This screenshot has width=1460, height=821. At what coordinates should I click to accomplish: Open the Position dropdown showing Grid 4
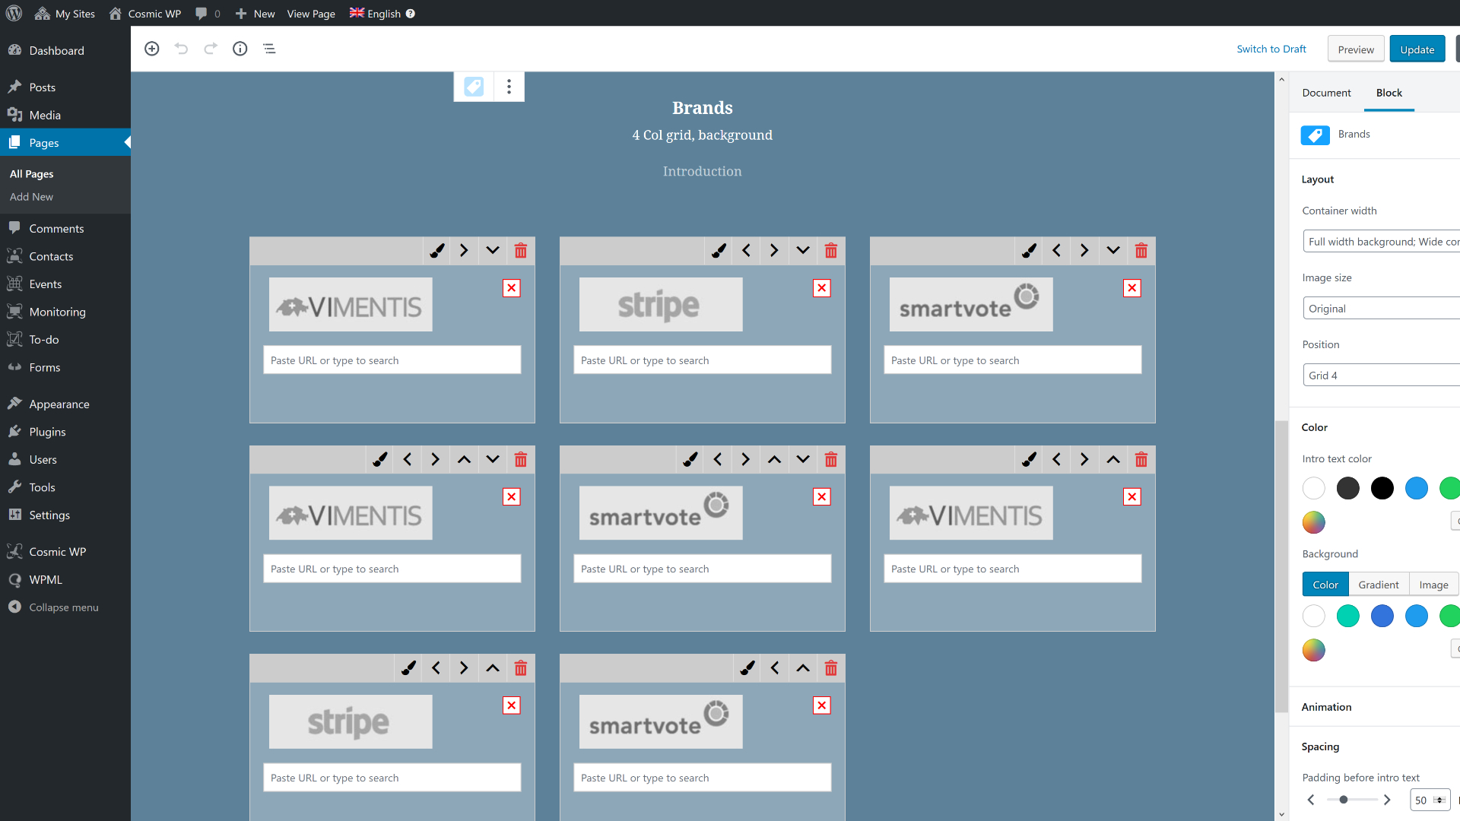click(1381, 376)
